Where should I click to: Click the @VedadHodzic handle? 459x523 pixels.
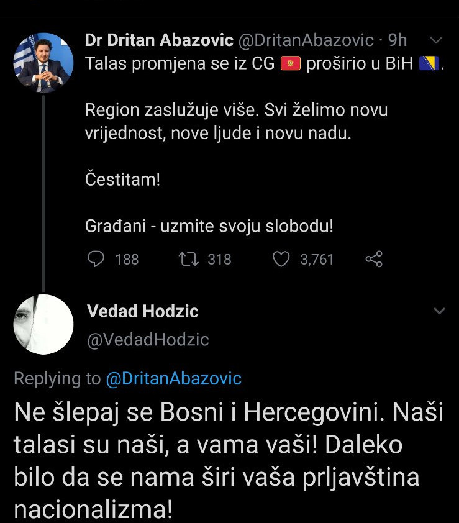click(x=148, y=340)
